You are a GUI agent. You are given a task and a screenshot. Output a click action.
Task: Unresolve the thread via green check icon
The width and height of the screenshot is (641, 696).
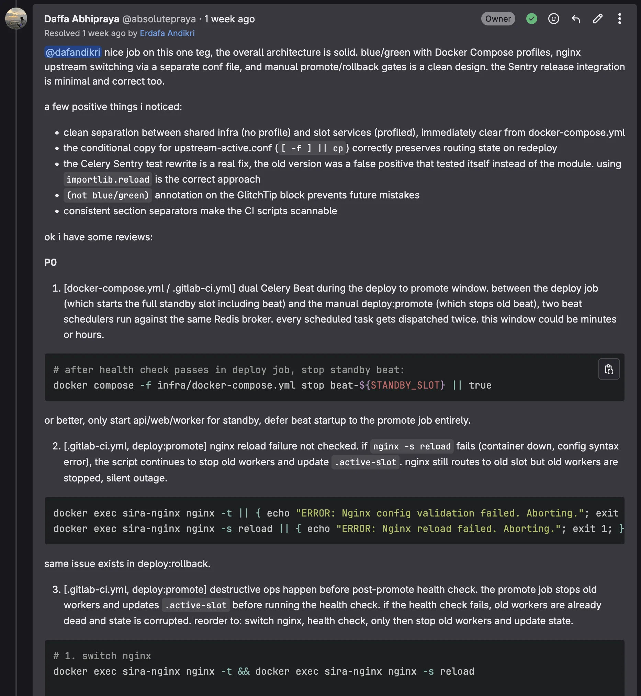coord(531,19)
